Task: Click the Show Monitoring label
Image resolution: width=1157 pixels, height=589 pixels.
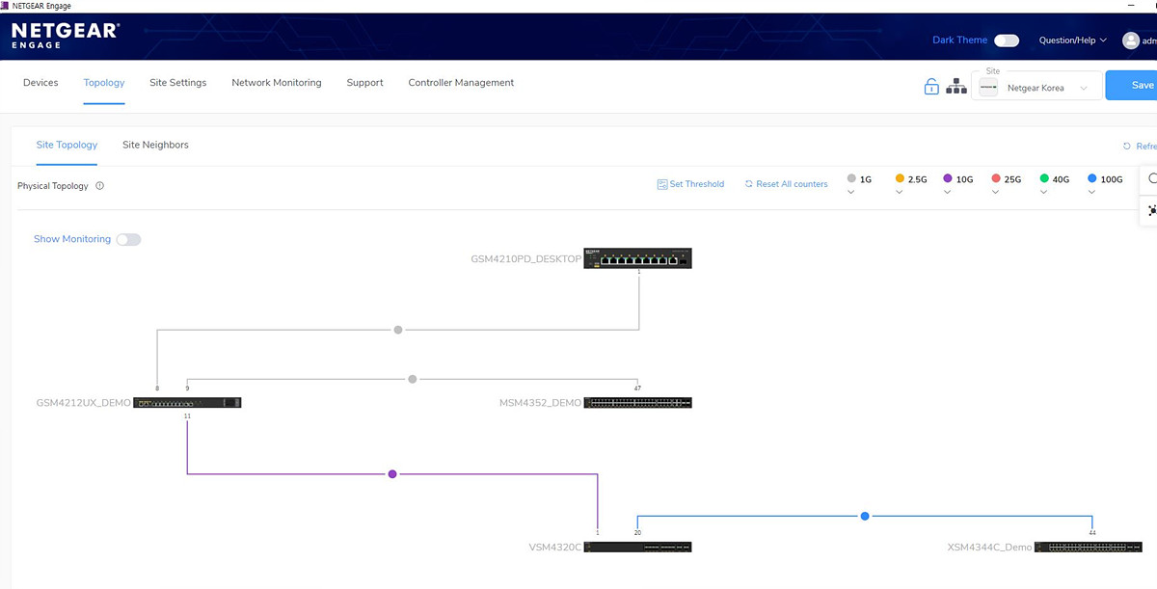Action: [72, 239]
